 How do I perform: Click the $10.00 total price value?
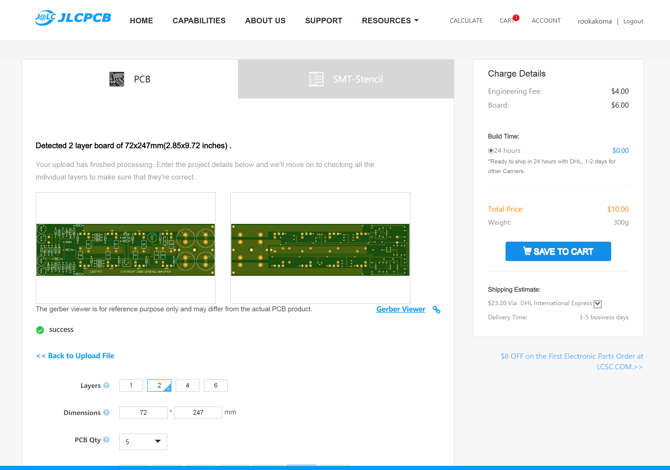coord(618,209)
